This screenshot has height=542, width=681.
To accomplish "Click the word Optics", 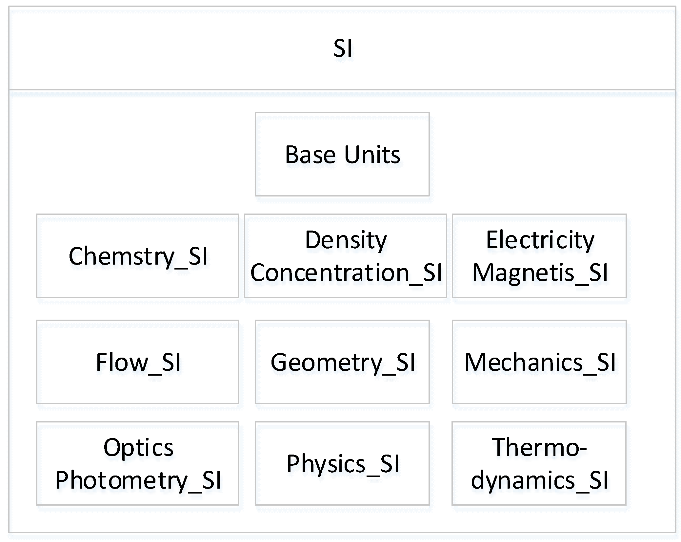I will (x=138, y=447).
